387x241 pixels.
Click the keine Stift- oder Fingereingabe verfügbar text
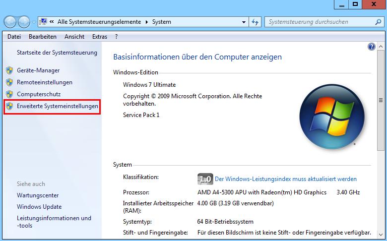tap(284, 233)
